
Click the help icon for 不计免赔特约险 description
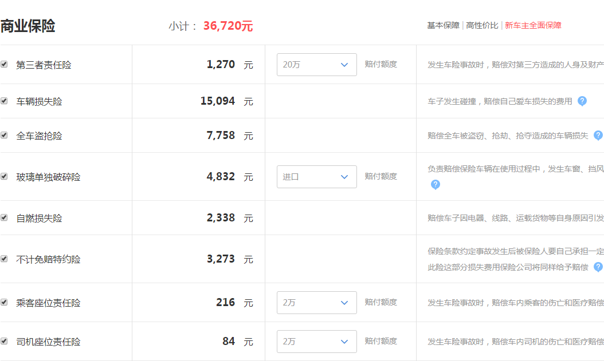pyautogui.click(x=598, y=267)
